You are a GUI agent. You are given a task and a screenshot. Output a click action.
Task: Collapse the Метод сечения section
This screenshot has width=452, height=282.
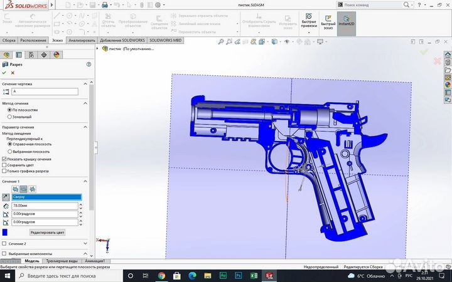[x=85, y=103]
